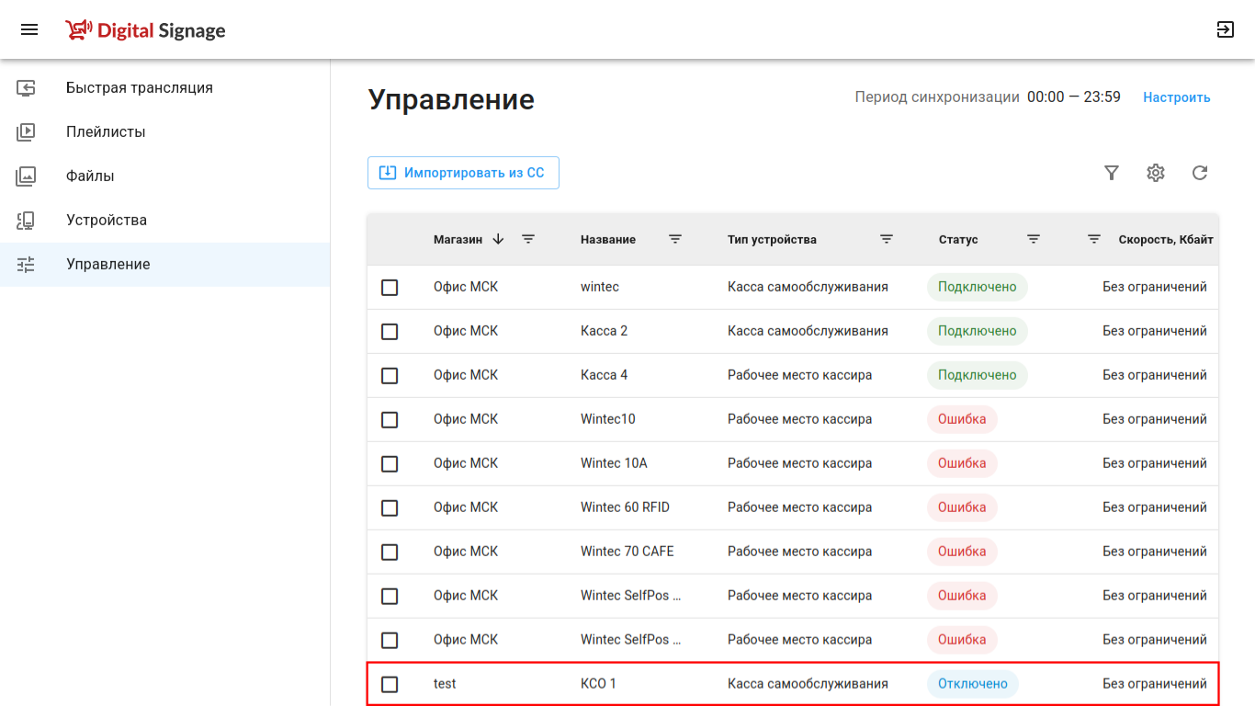
Task: Click the Импортировать из СС button
Action: [x=463, y=173]
